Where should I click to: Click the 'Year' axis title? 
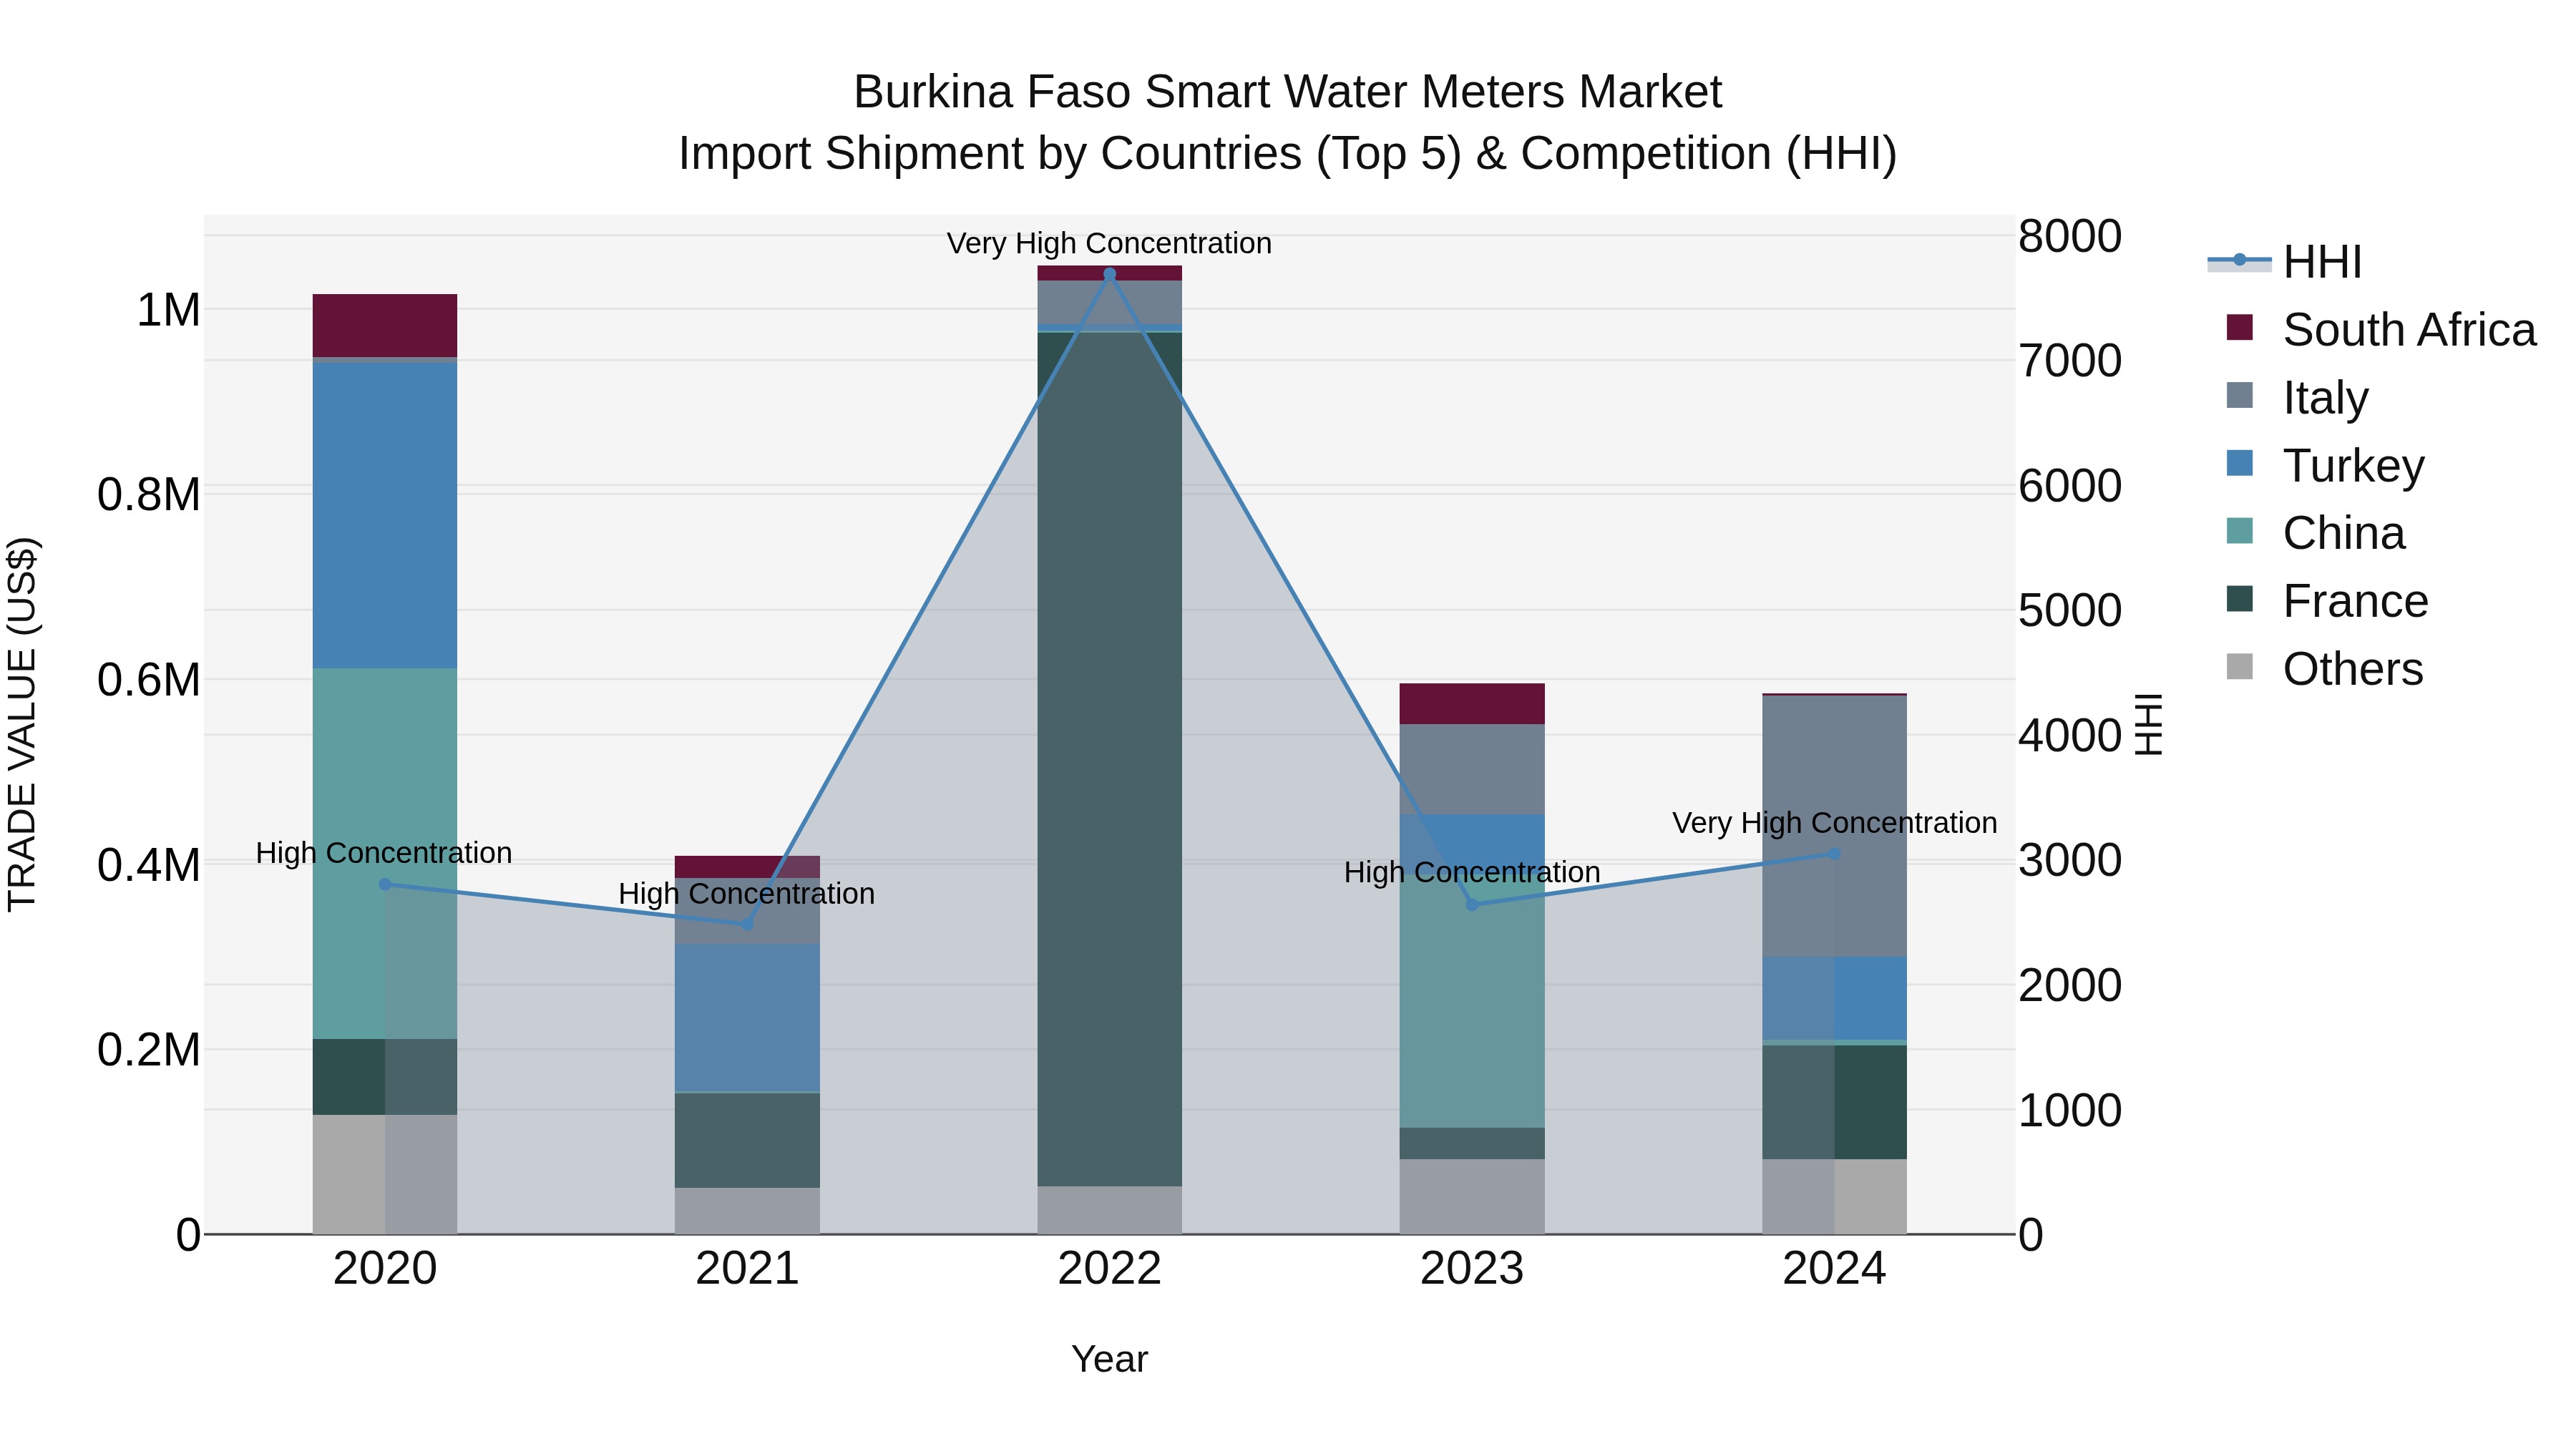tap(1109, 1359)
